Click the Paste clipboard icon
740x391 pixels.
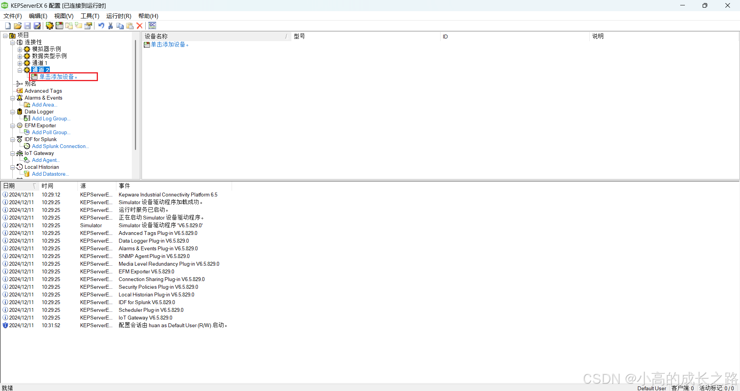[x=130, y=26]
